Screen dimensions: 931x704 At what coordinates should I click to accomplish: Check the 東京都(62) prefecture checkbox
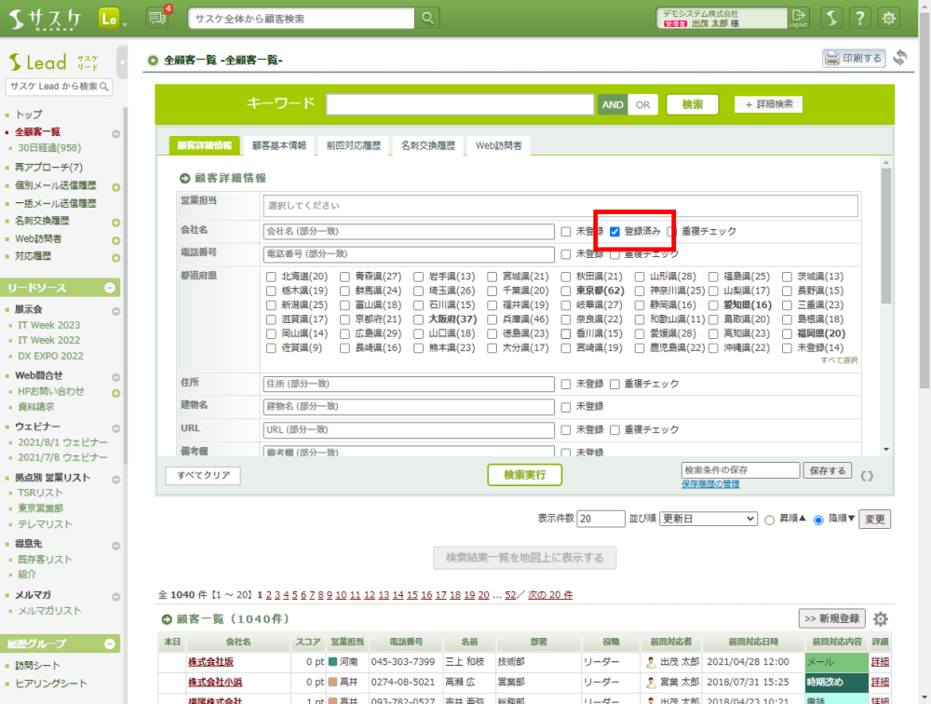(566, 291)
